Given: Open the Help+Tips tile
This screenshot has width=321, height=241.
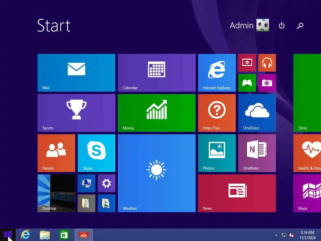Looking at the screenshot, I should 217,113.
